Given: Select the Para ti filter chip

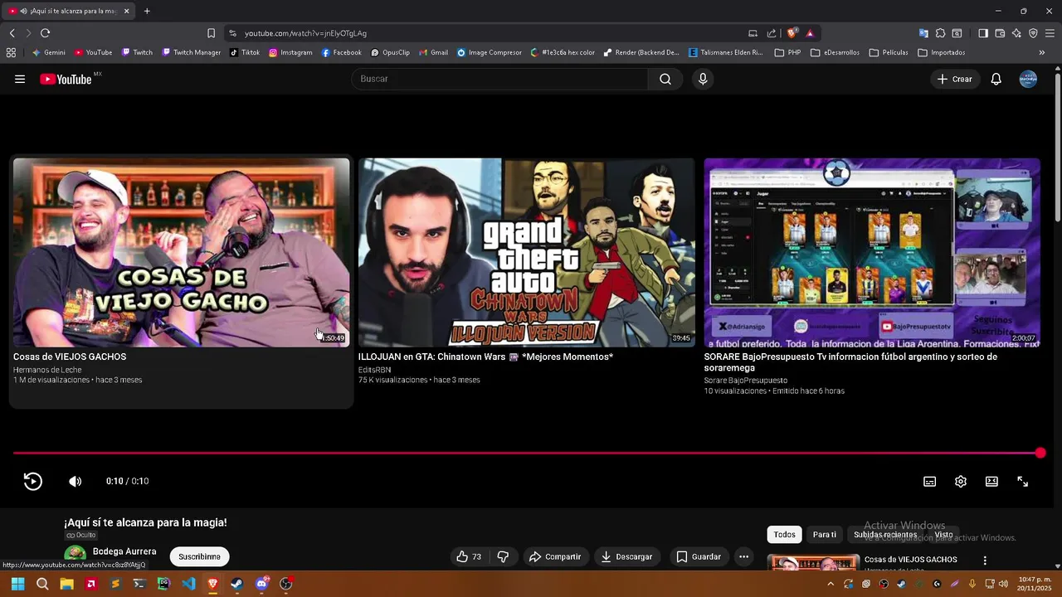Looking at the screenshot, I should [825, 535].
